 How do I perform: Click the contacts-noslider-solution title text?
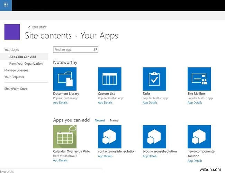pyautogui.click(x=117, y=151)
